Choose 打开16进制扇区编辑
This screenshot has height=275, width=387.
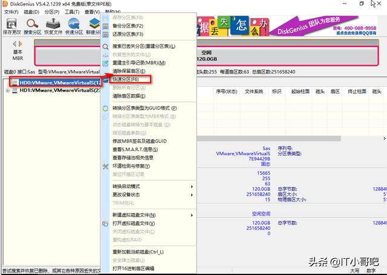pyautogui.click(x=133, y=268)
